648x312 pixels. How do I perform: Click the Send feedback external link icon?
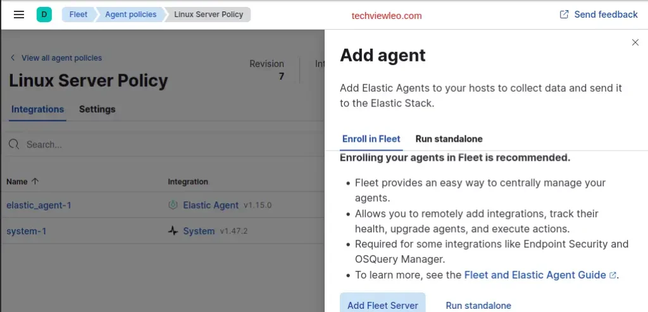coord(564,15)
